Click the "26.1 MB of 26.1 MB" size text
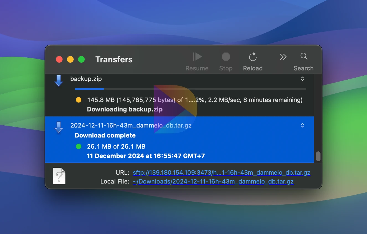This screenshot has width=367, height=234. coord(116,146)
